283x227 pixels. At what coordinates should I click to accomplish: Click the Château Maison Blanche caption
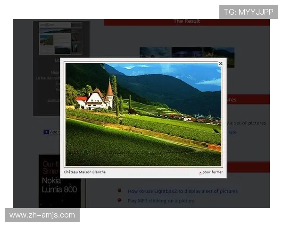(x=85, y=172)
